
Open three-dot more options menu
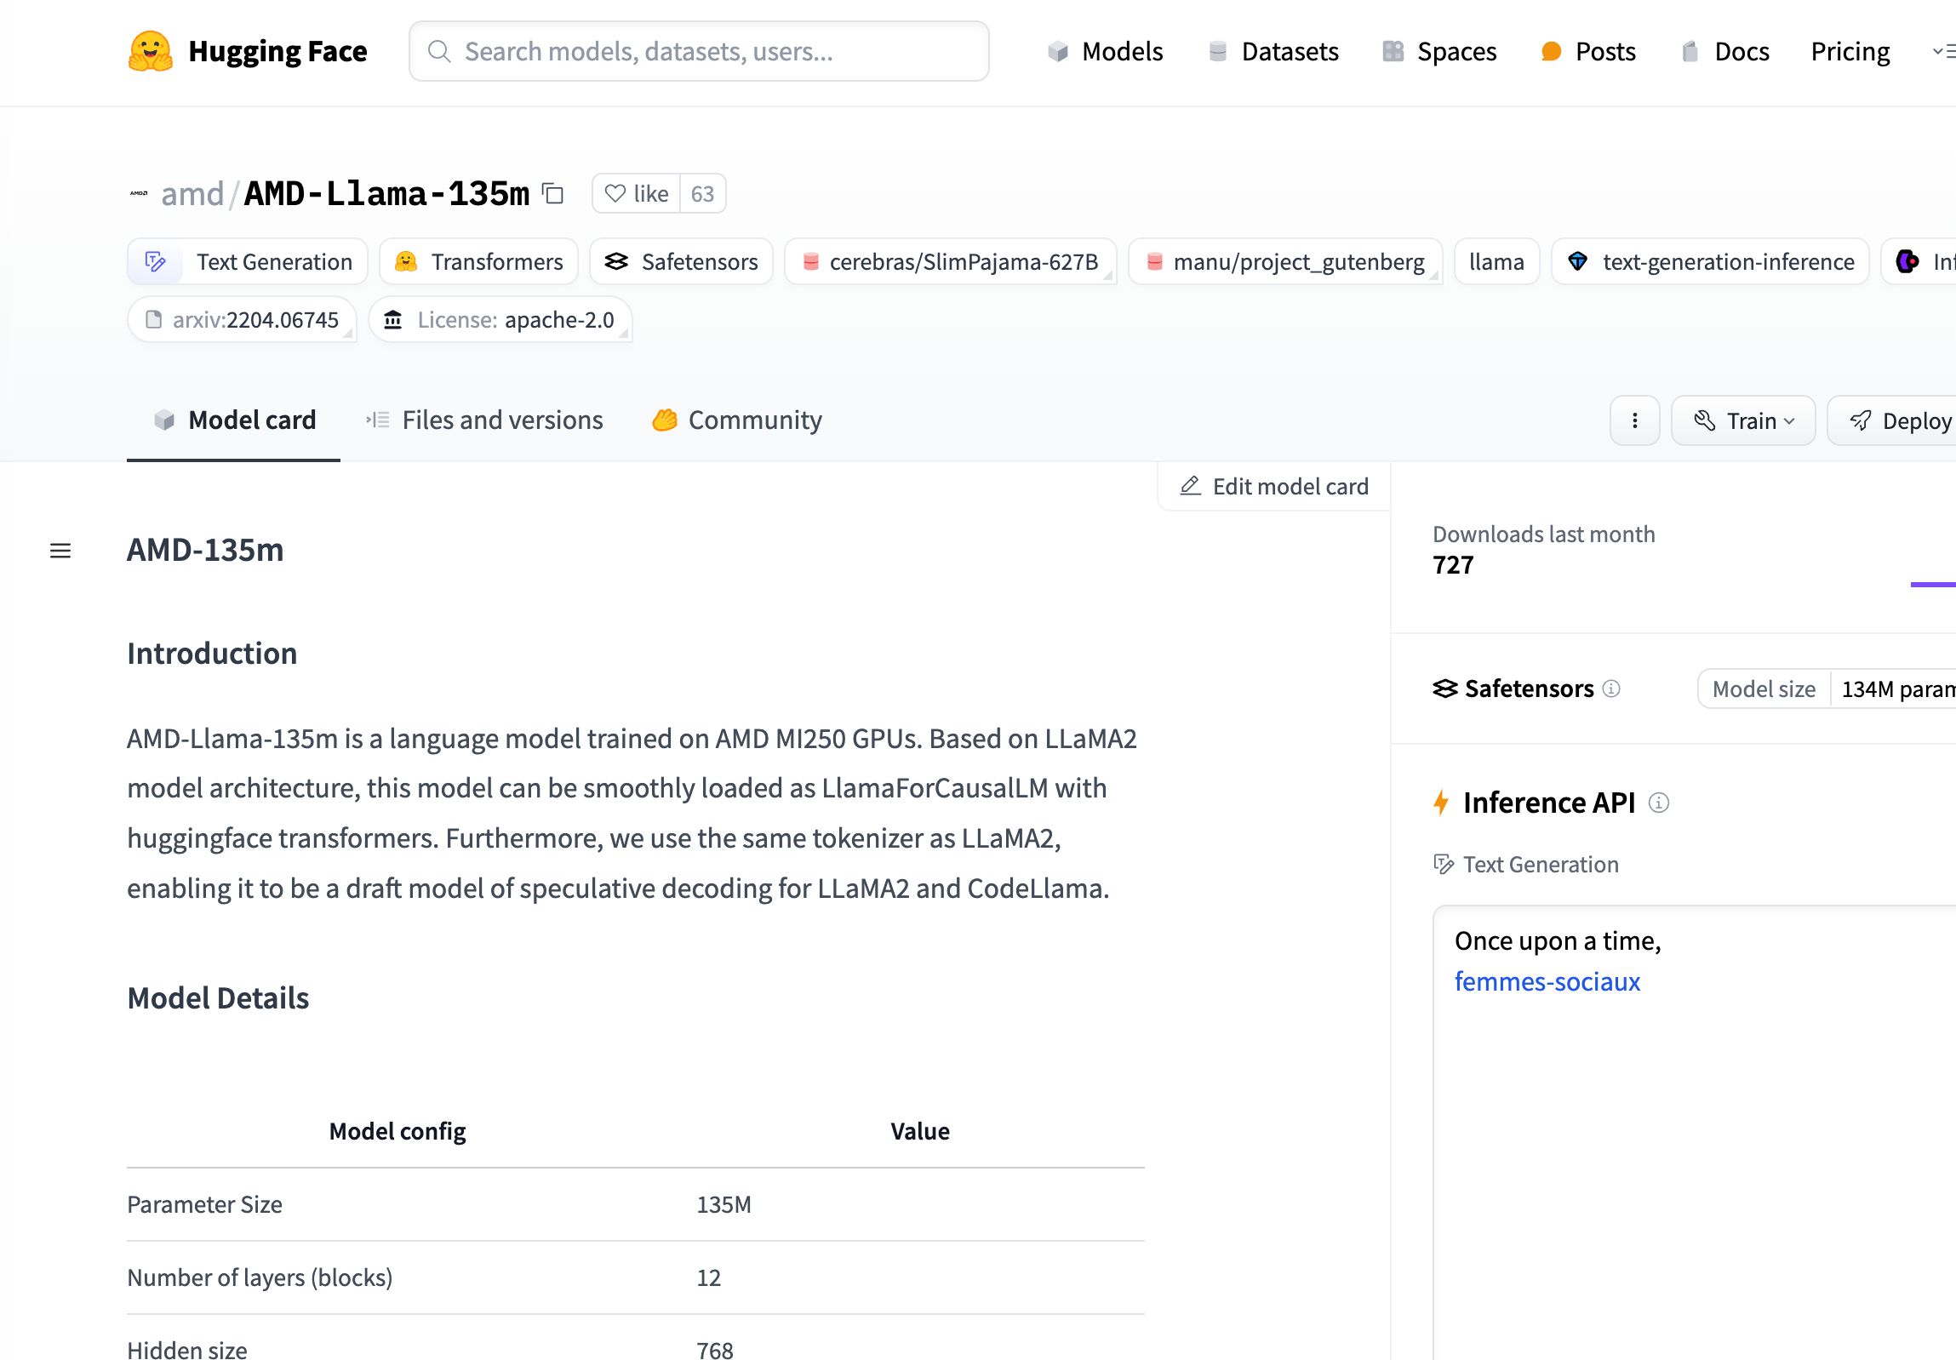click(x=1635, y=420)
